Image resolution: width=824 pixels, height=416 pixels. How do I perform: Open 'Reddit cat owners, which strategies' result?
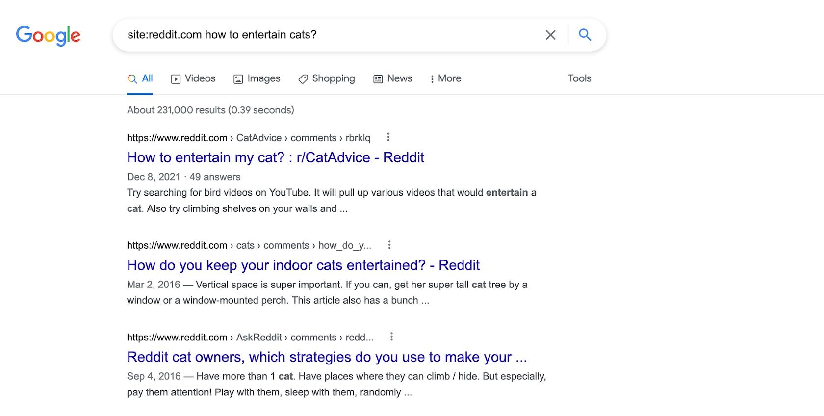(x=327, y=357)
